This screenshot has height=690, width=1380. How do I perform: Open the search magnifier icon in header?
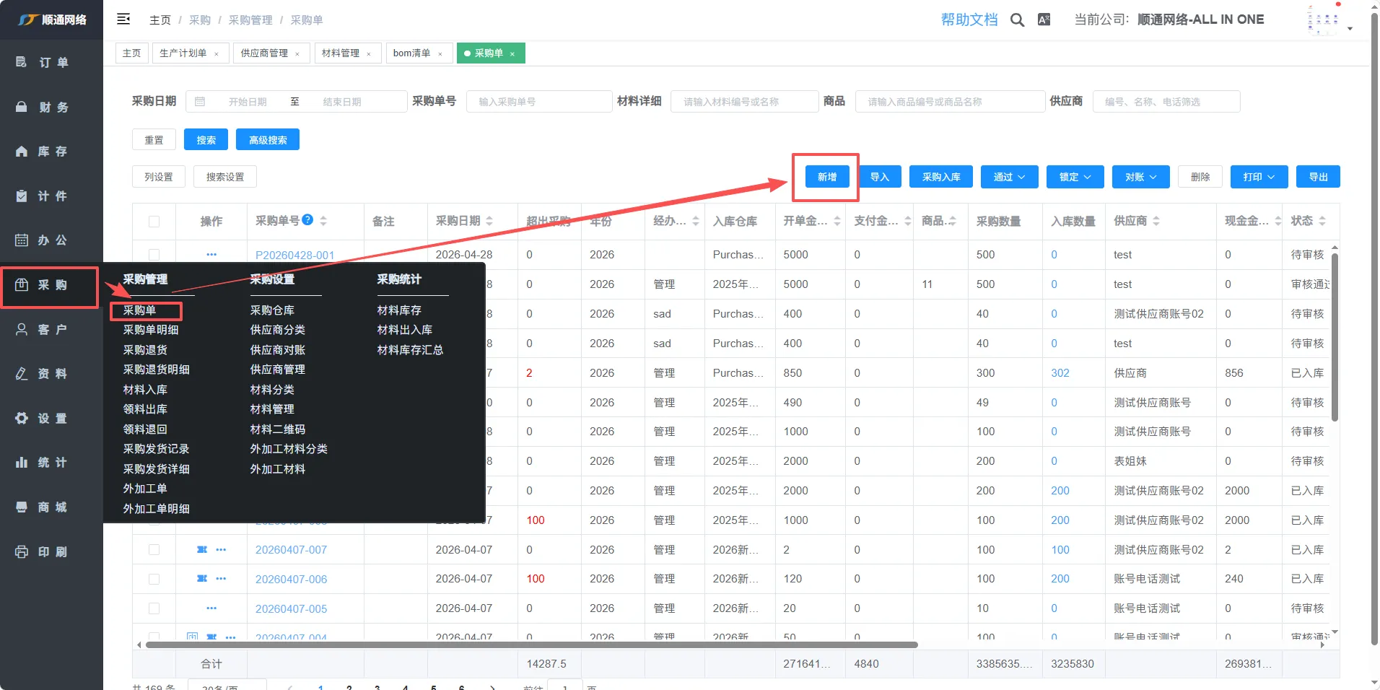pos(1017,20)
